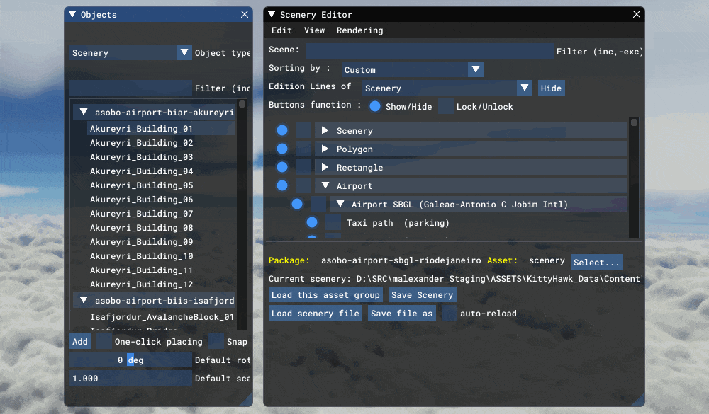Check the Lock/Unlock buttons function option

tap(445, 106)
